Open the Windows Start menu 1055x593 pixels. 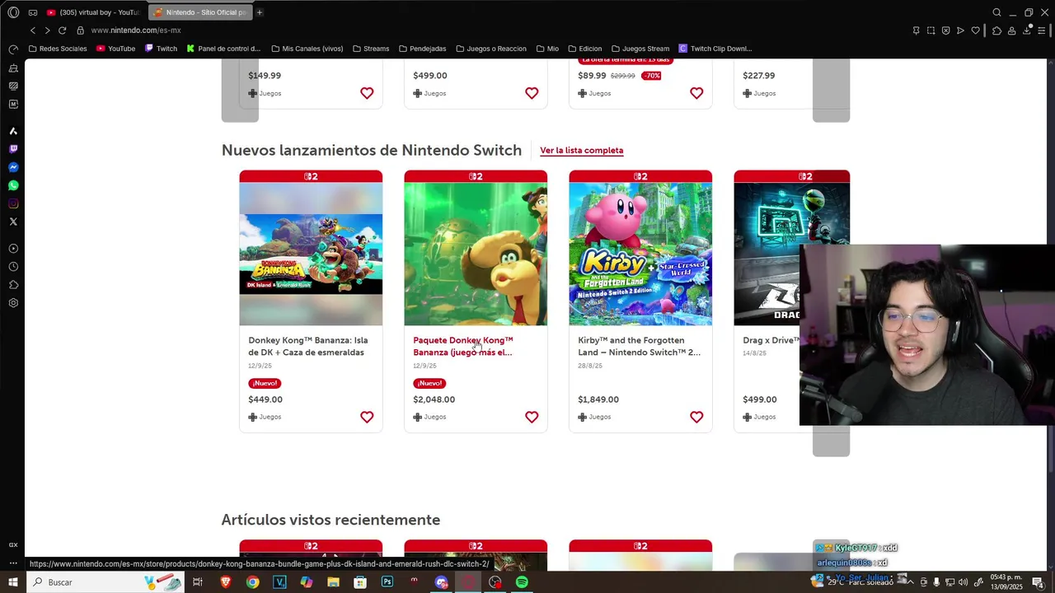(13, 582)
